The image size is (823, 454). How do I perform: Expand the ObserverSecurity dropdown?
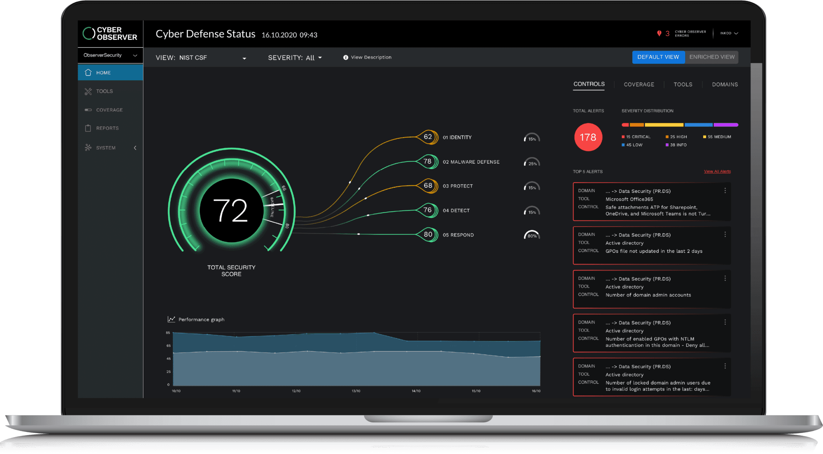pyautogui.click(x=135, y=55)
